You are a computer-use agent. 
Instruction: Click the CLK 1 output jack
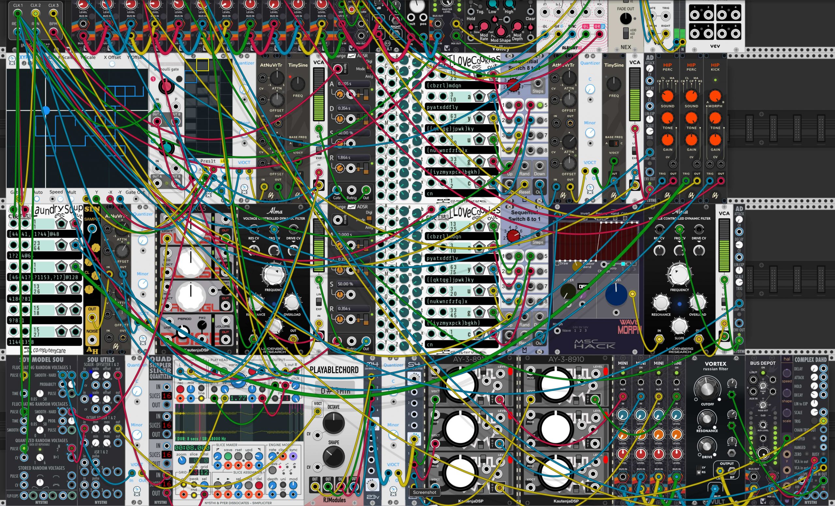pyautogui.click(x=18, y=14)
